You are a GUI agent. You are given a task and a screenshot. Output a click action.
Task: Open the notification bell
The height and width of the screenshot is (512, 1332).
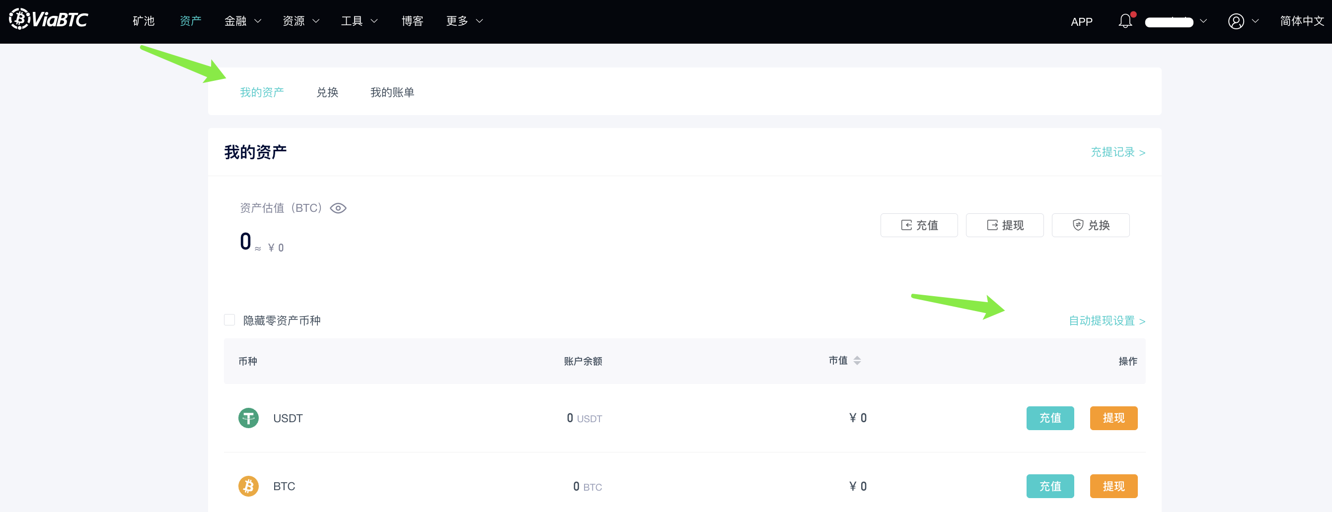point(1124,21)
